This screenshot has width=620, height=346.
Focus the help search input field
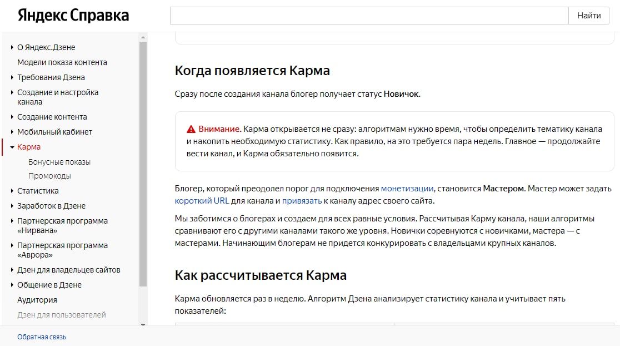point(369,16)
